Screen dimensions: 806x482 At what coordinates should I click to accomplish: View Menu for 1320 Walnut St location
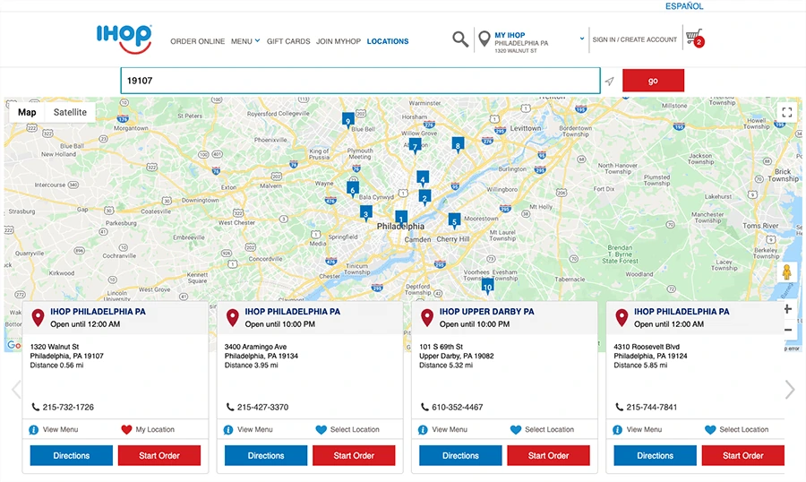click(x=60, y=429)
